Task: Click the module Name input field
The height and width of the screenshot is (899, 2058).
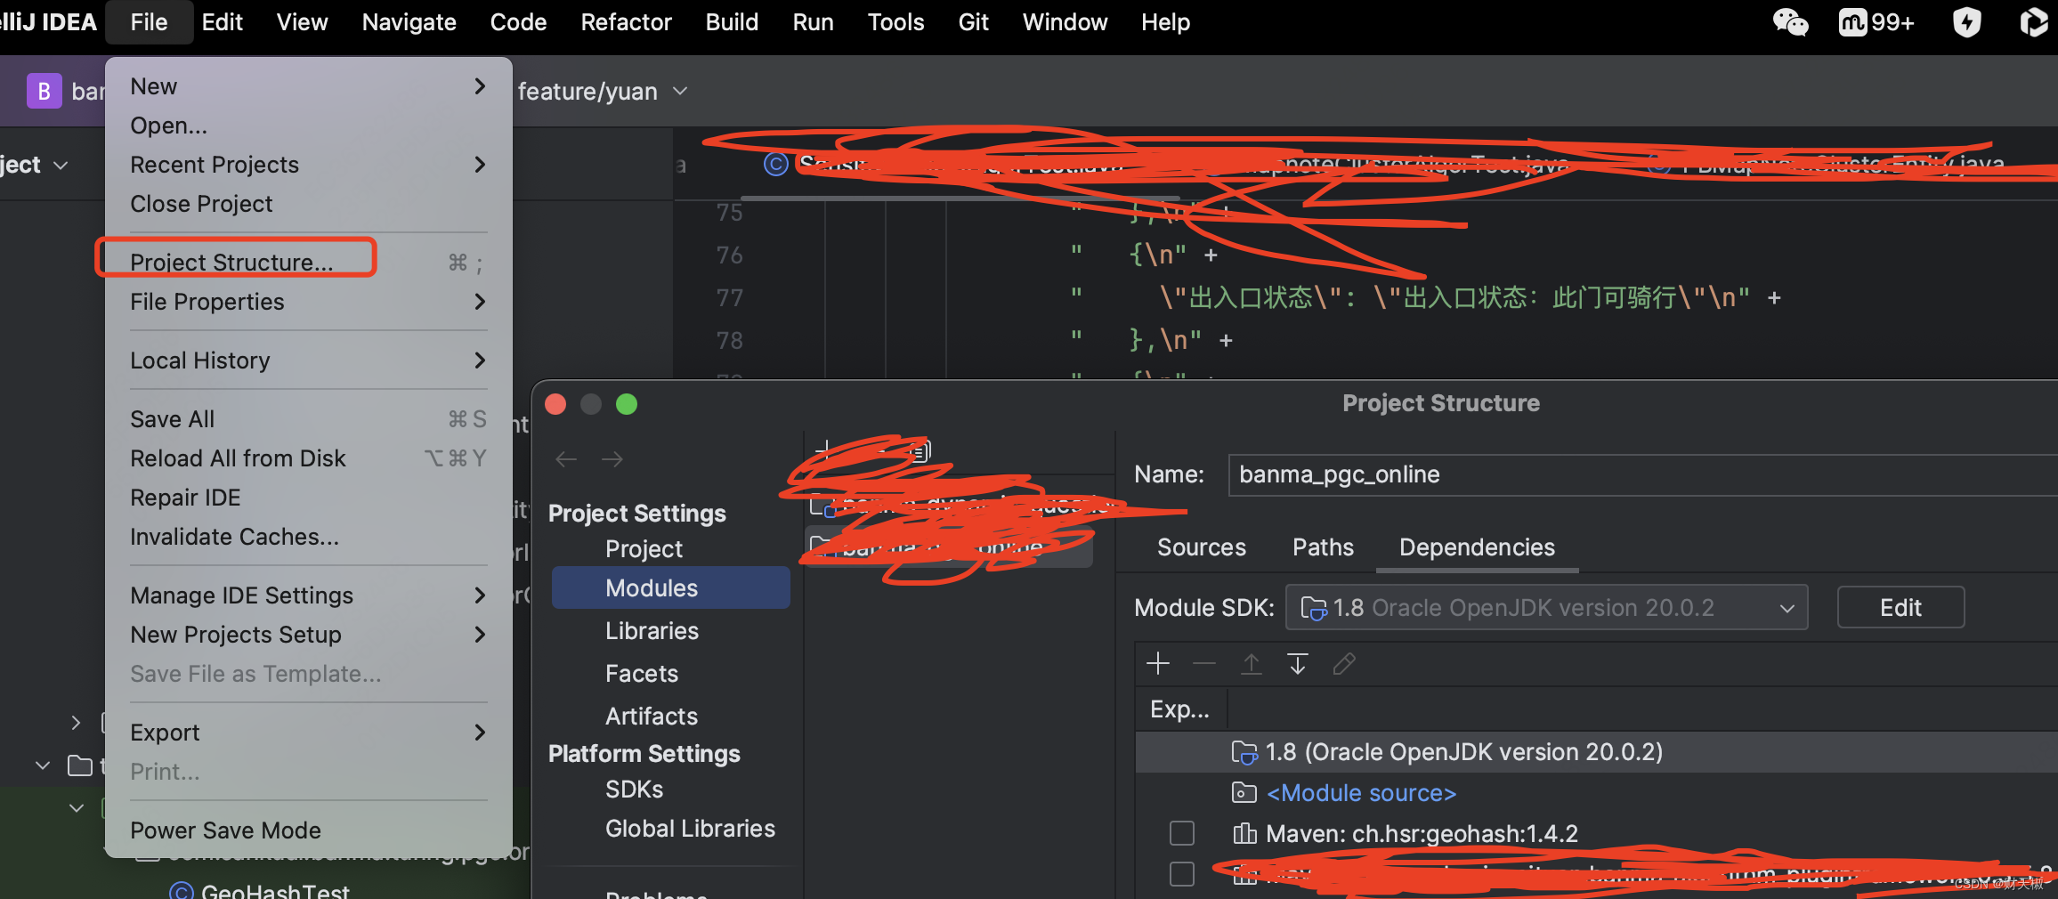Action: [x=1642, y=474]
